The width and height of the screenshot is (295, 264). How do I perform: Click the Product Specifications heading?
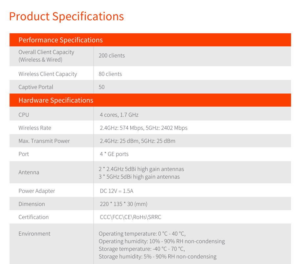click(66, 16)
